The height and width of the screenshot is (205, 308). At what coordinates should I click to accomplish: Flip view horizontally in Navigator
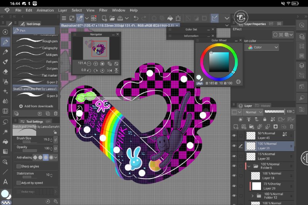(x=109, y=70)
